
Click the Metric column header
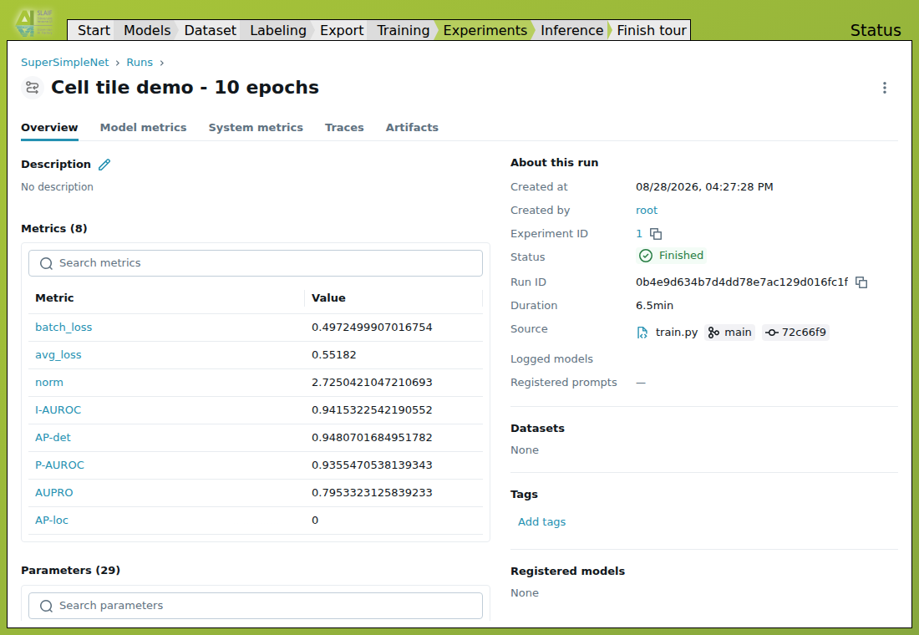(x=54, y=297)
